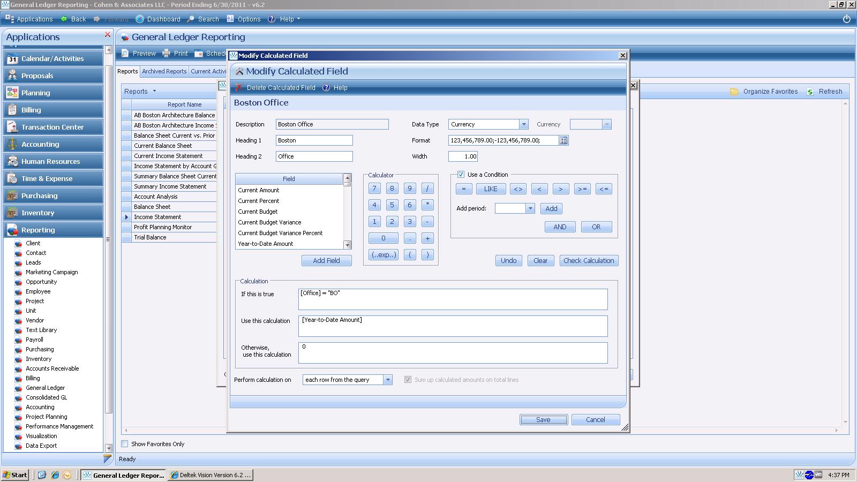Open Human Resources application
The width and height of the screenshot is (857, 482).
pos(50,161)
